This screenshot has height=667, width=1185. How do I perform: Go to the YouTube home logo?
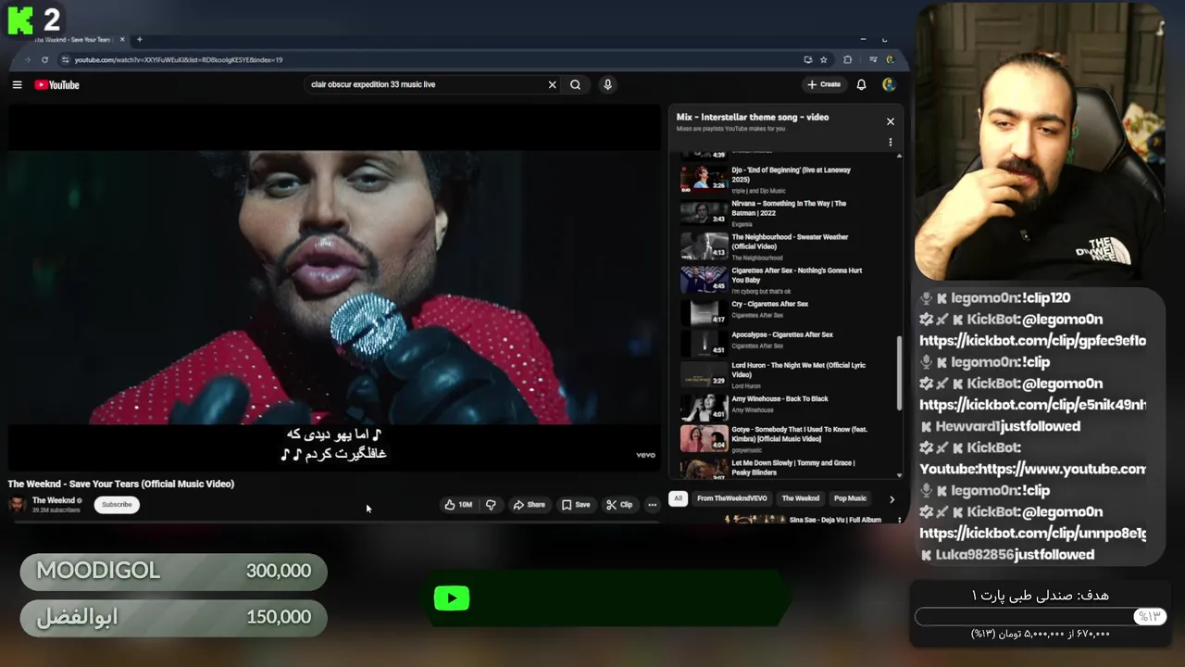(x=57, y=84)
